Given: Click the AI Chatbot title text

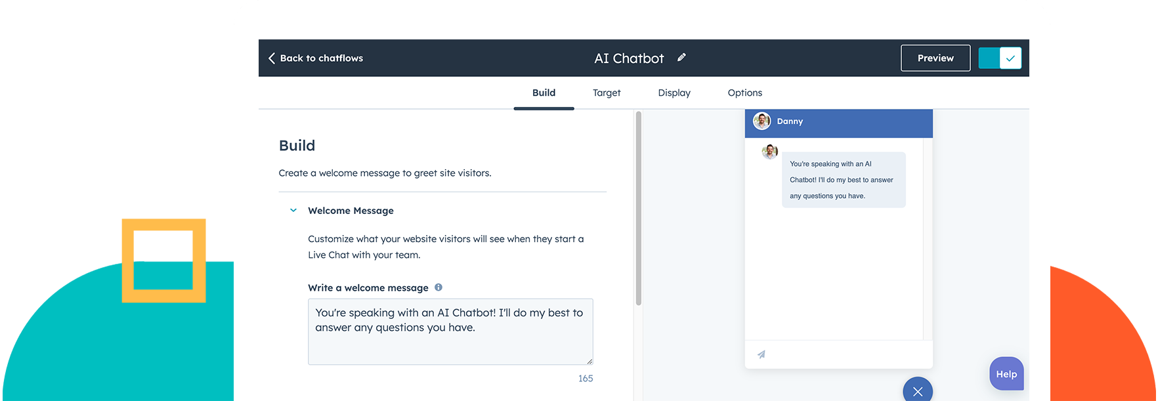Looking at the screenshot, I should click(629, 58).
